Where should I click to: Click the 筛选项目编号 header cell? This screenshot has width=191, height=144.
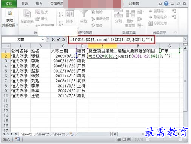(x=102, y=51)
